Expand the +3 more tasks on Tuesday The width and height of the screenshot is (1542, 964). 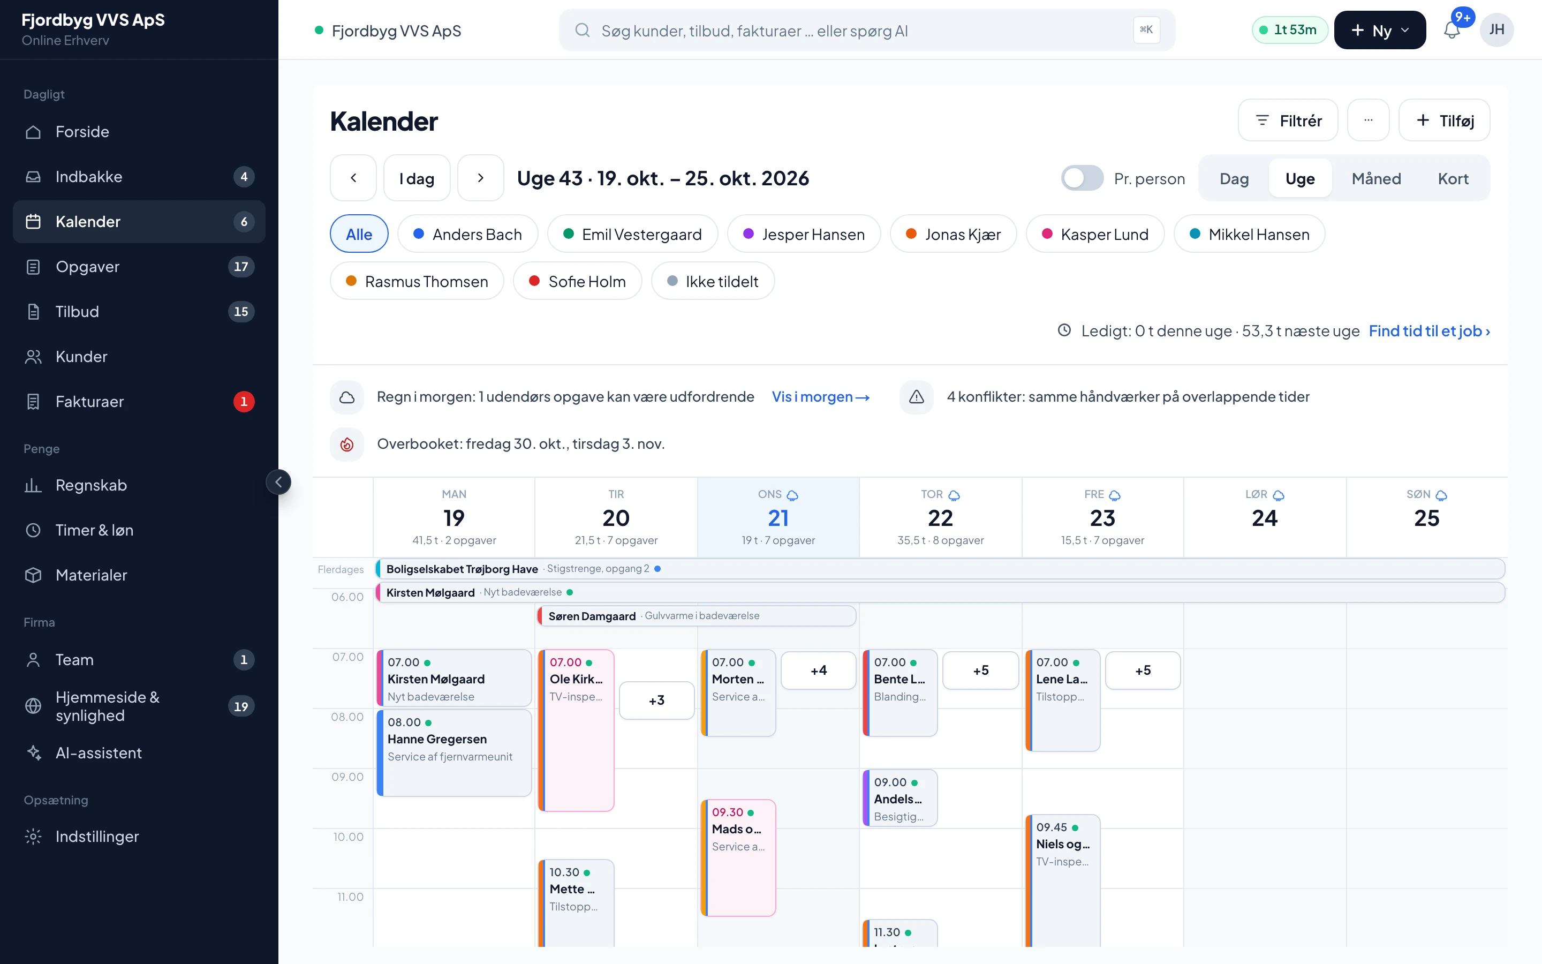pyautogui.click(x=656, y=700)
